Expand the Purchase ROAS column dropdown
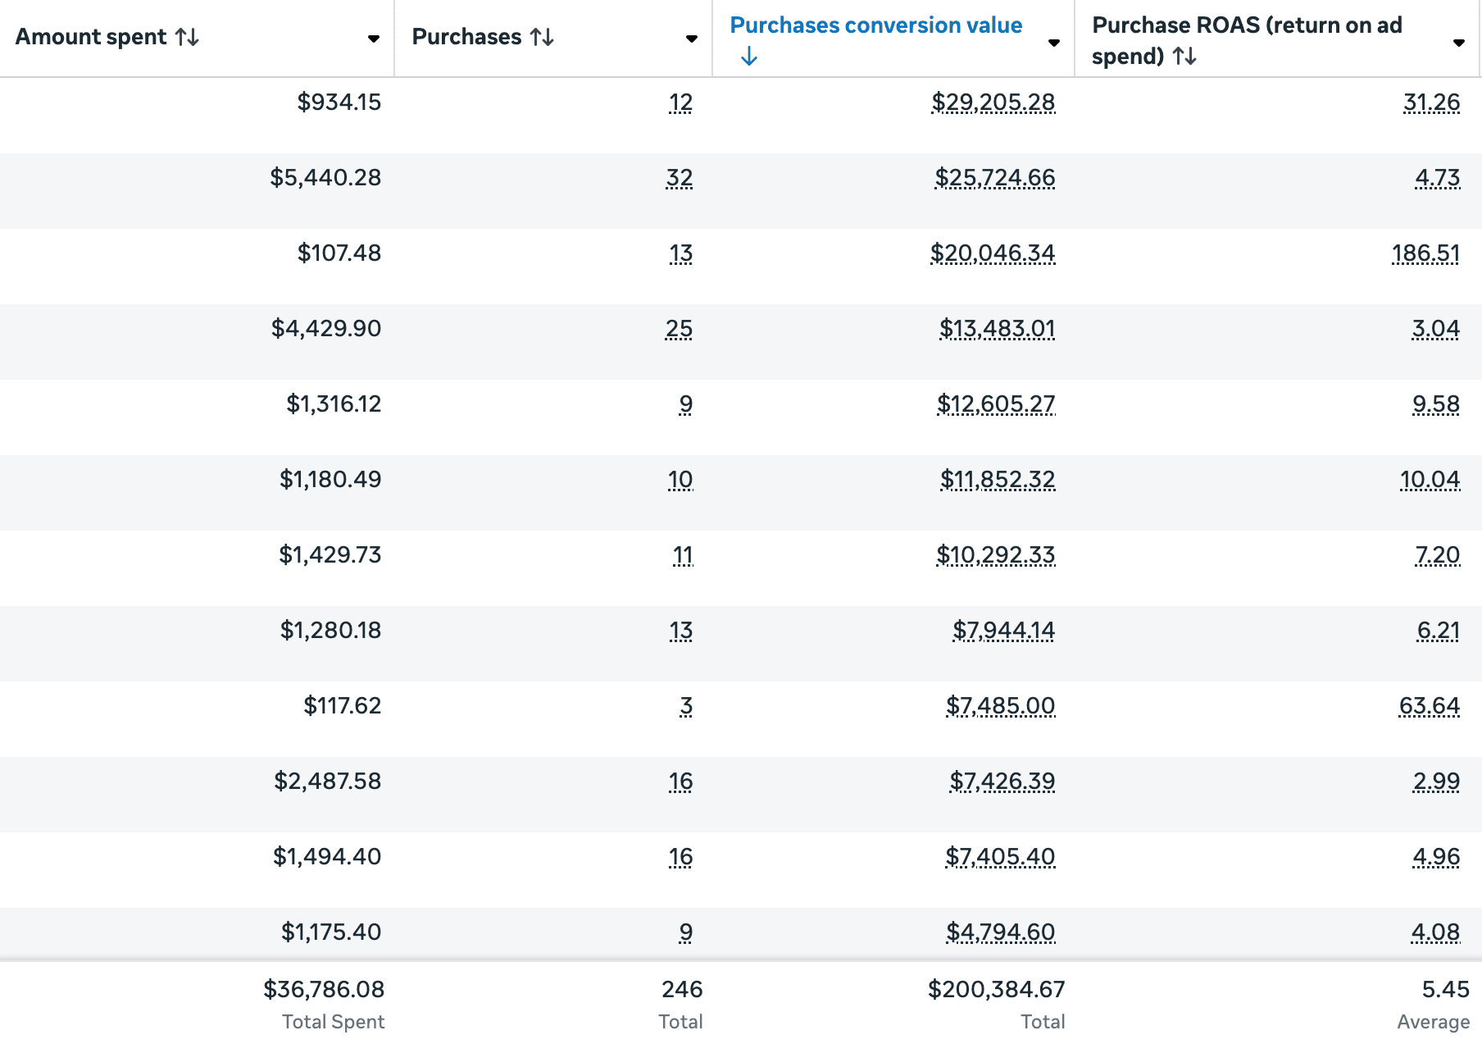This screenshot has width=1482, height=1053. click(x=1459, y=43)
